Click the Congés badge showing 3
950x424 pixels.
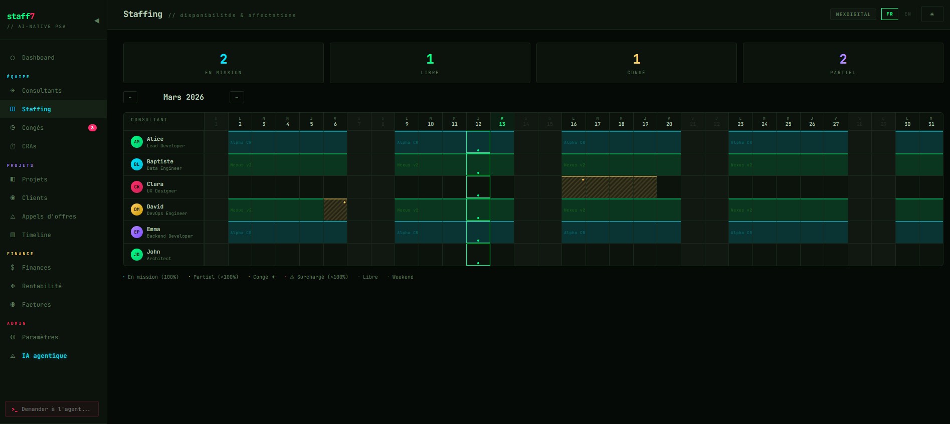pos(92,128)
